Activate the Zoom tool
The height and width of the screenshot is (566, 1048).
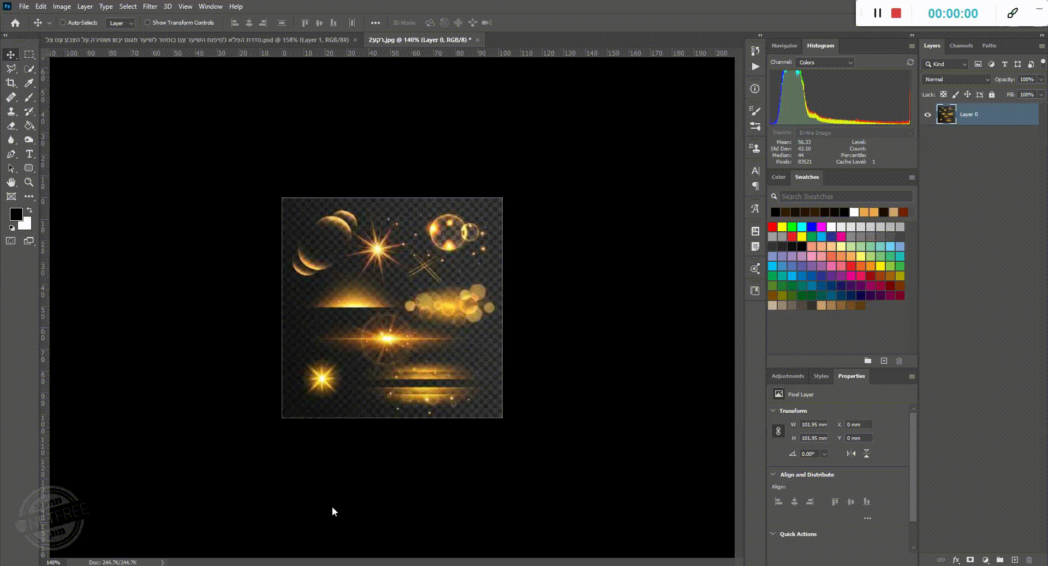click(29, 183)
